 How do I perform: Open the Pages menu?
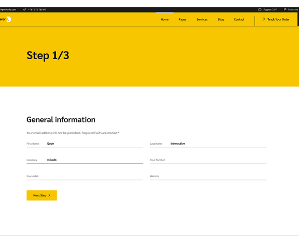[x=183, y=19]
